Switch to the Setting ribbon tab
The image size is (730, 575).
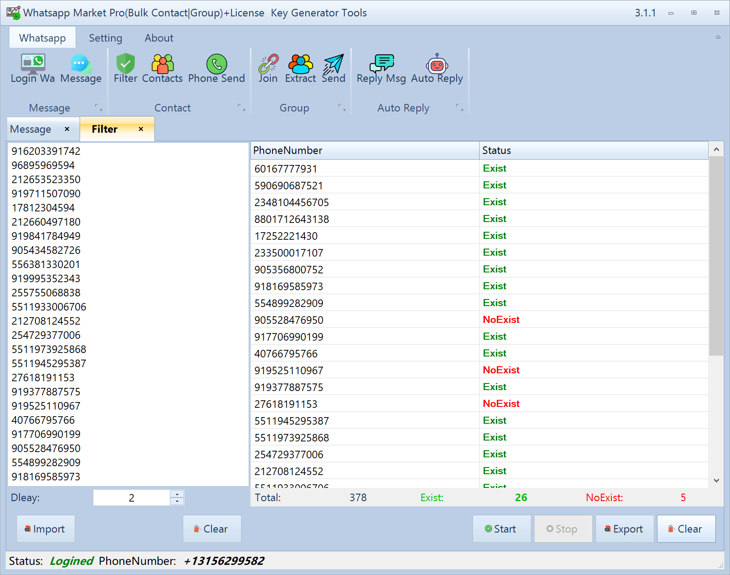tap(105, 38)
